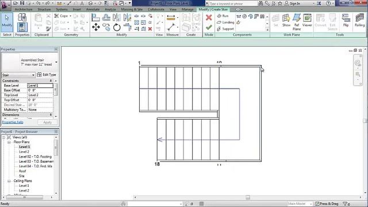Screen dimensions: 368x207
Task: Click the Base Level value field
Action: pos(40,86)
